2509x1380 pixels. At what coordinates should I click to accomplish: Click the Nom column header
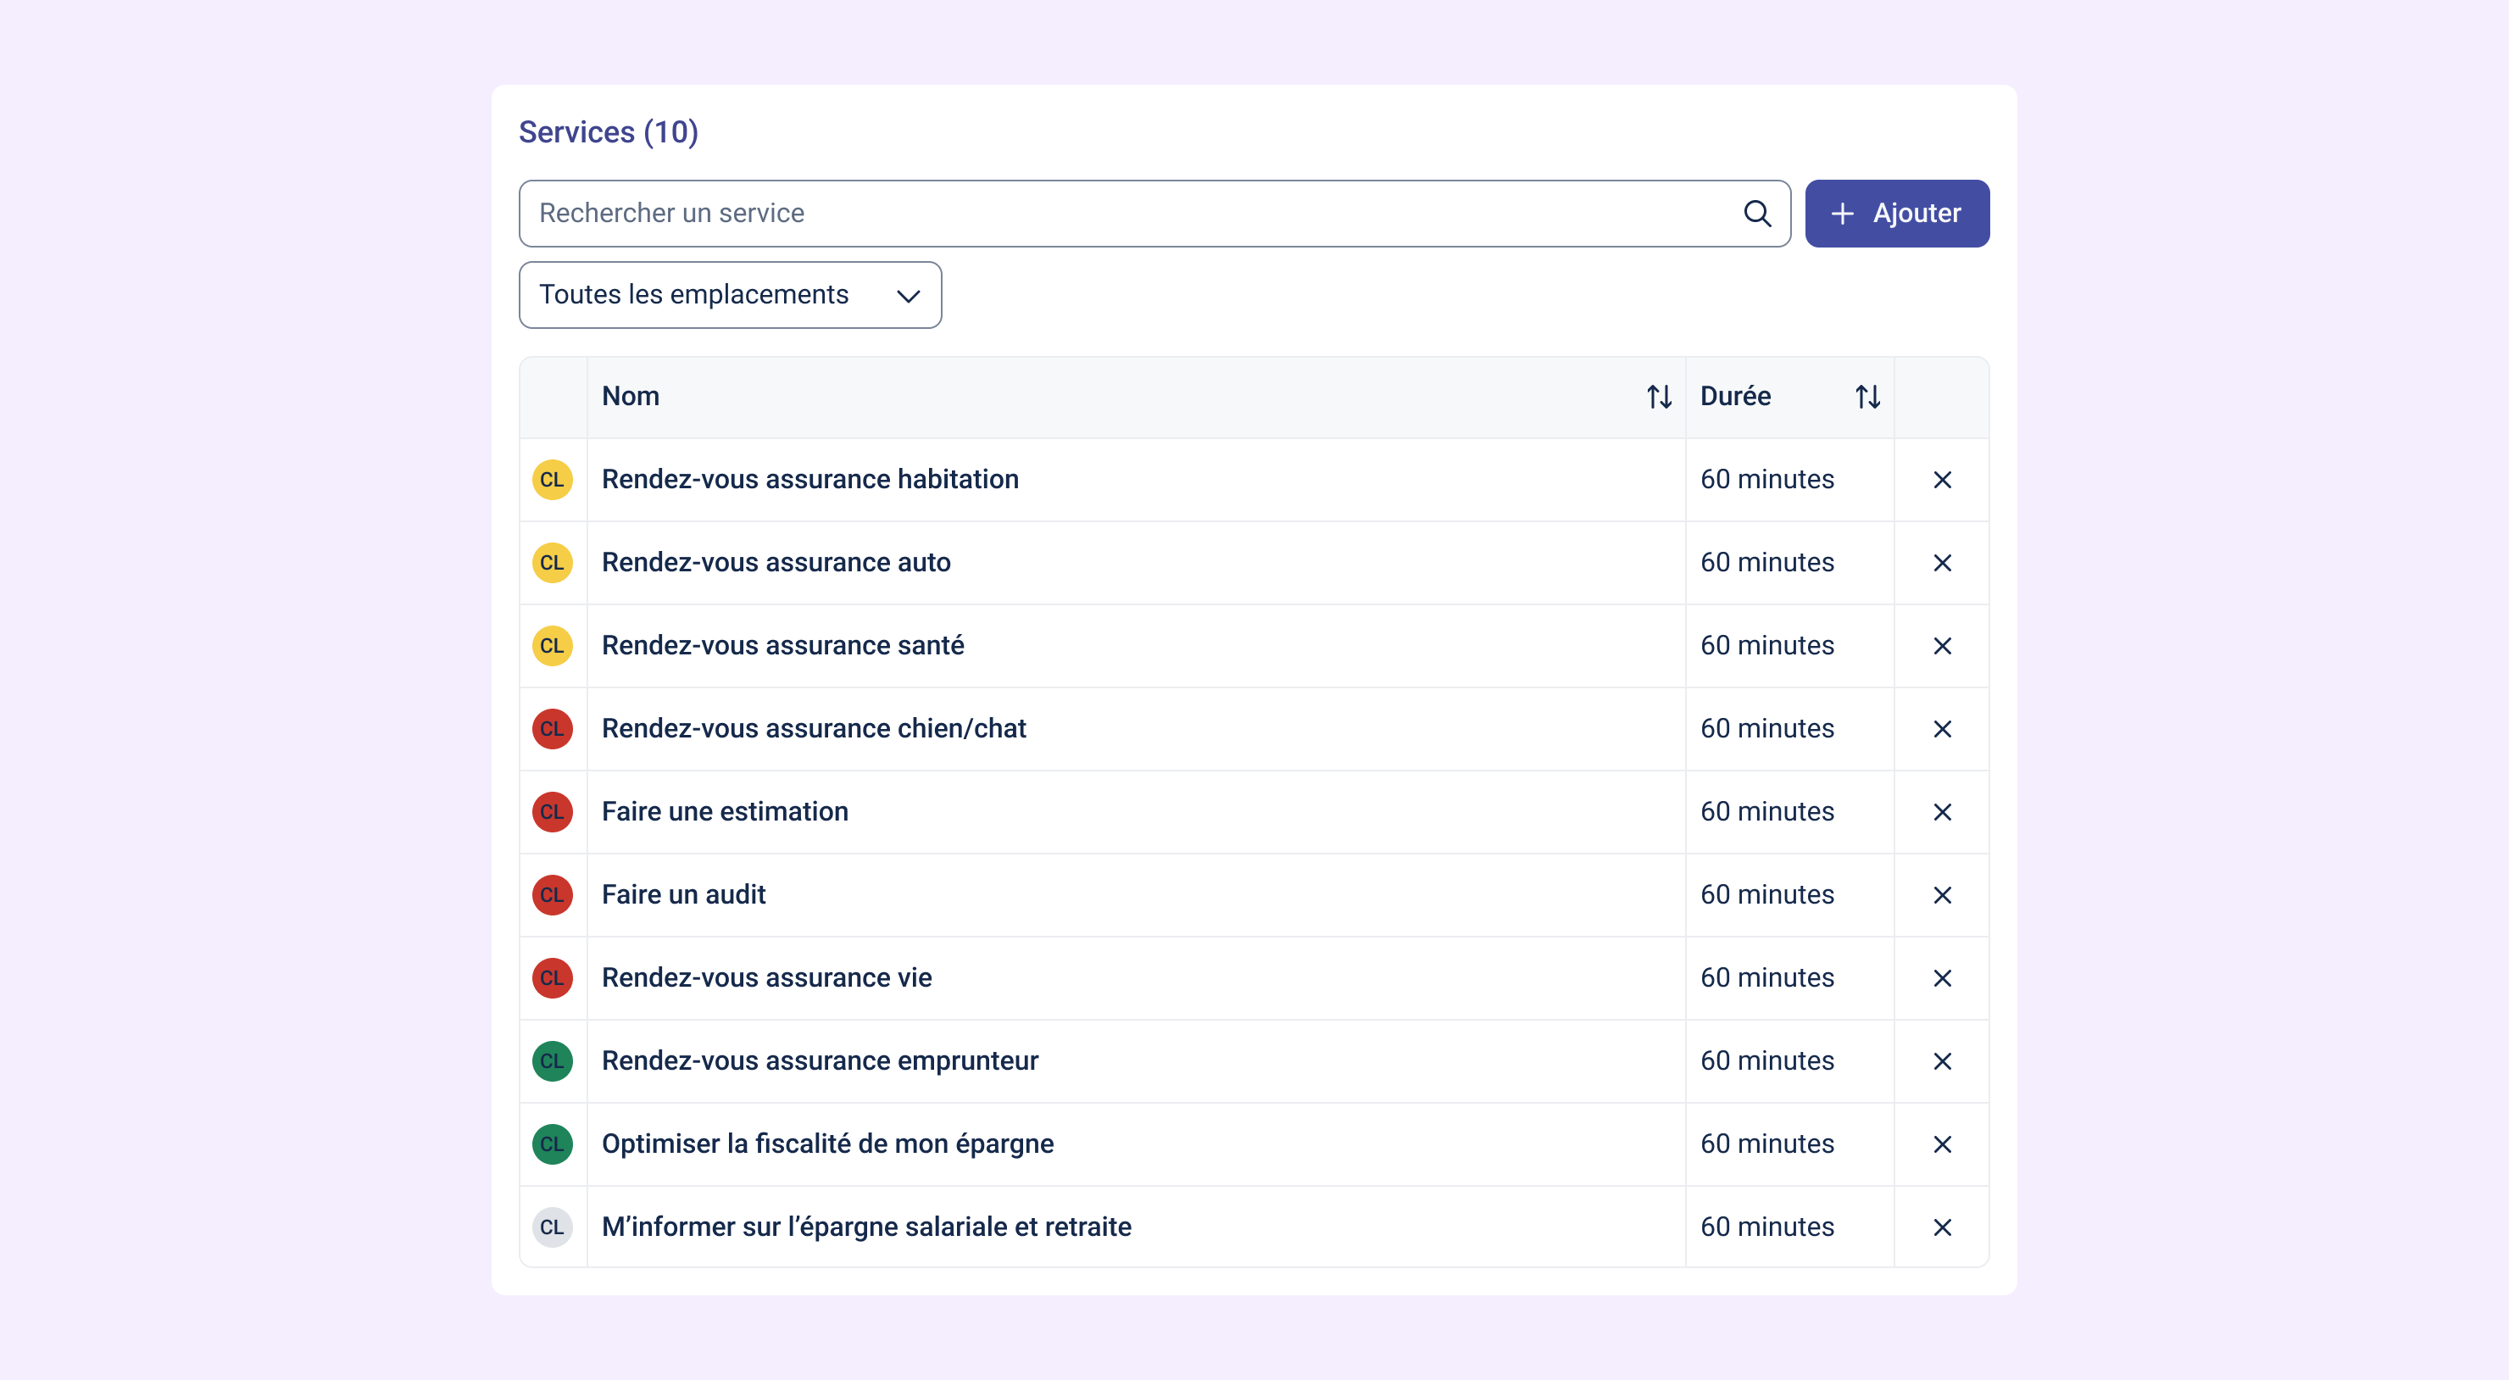tap(630, 397)
